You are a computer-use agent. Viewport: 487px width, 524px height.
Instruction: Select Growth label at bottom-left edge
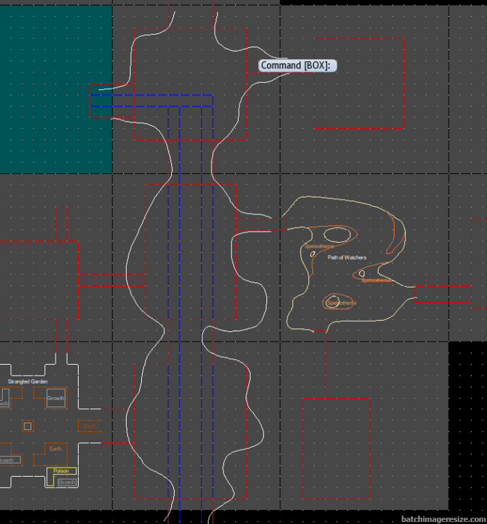coord(6,460)
